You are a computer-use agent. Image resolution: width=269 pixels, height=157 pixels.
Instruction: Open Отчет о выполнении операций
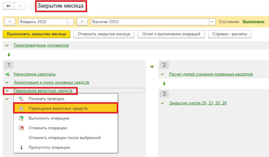click(171, 34)
